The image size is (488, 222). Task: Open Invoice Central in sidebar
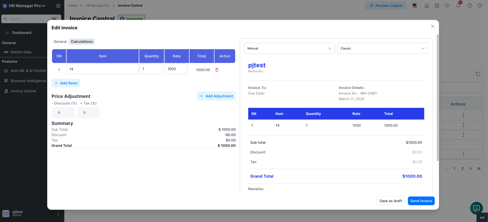coord(23,91)
